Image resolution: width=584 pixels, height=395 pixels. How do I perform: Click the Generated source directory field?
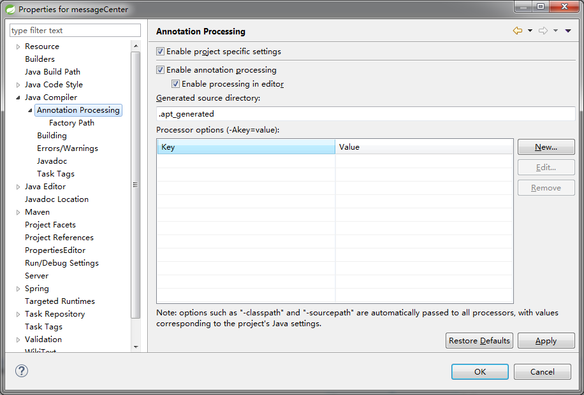tap(366, 113)
